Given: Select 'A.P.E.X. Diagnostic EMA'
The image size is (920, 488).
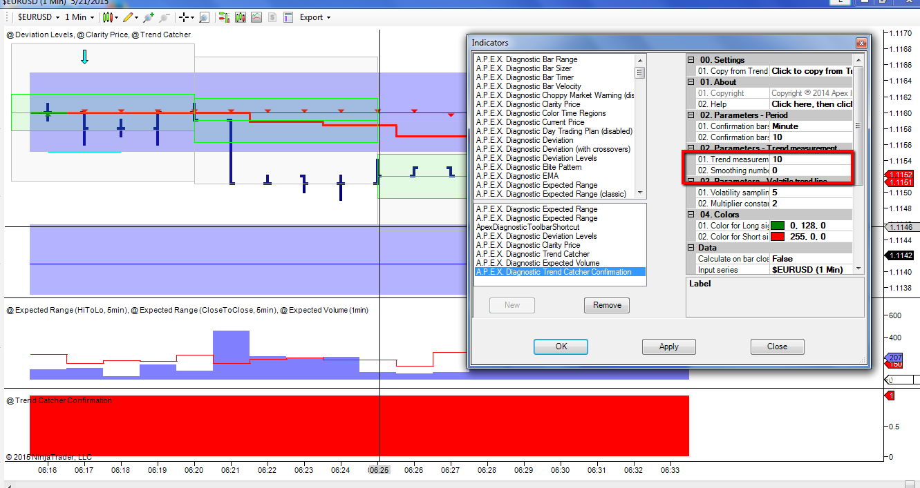Looking at the screenshot, I should (x=517, y=176).
